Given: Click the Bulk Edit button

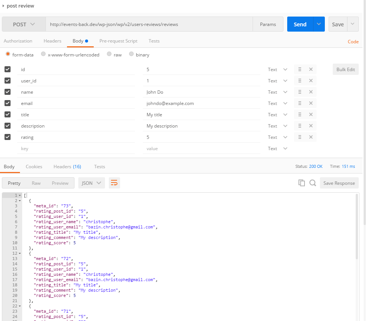Looking at the screenshot, I should [346, 70].
